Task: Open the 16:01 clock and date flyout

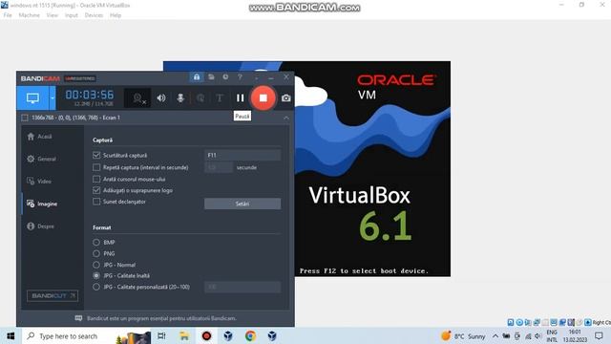Action: pos(575,335)
